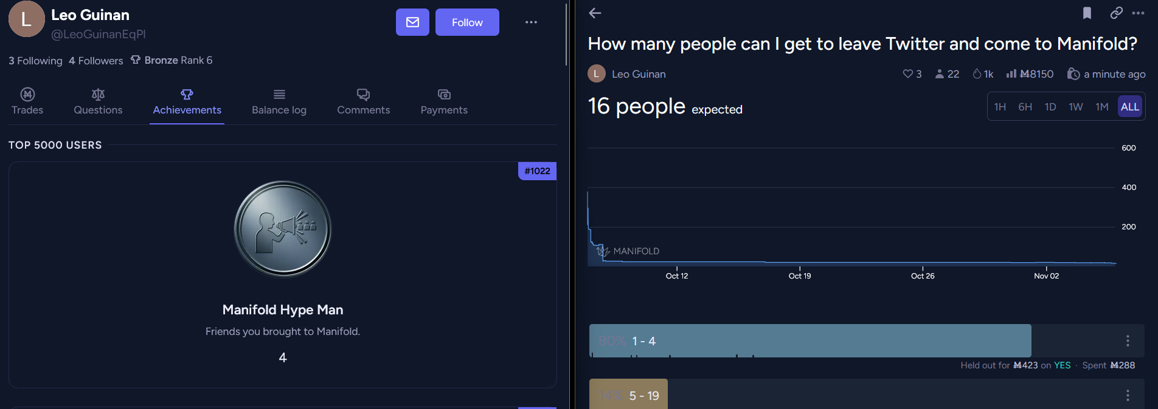Click the Manifold Hype Man title

pos(283,309)
